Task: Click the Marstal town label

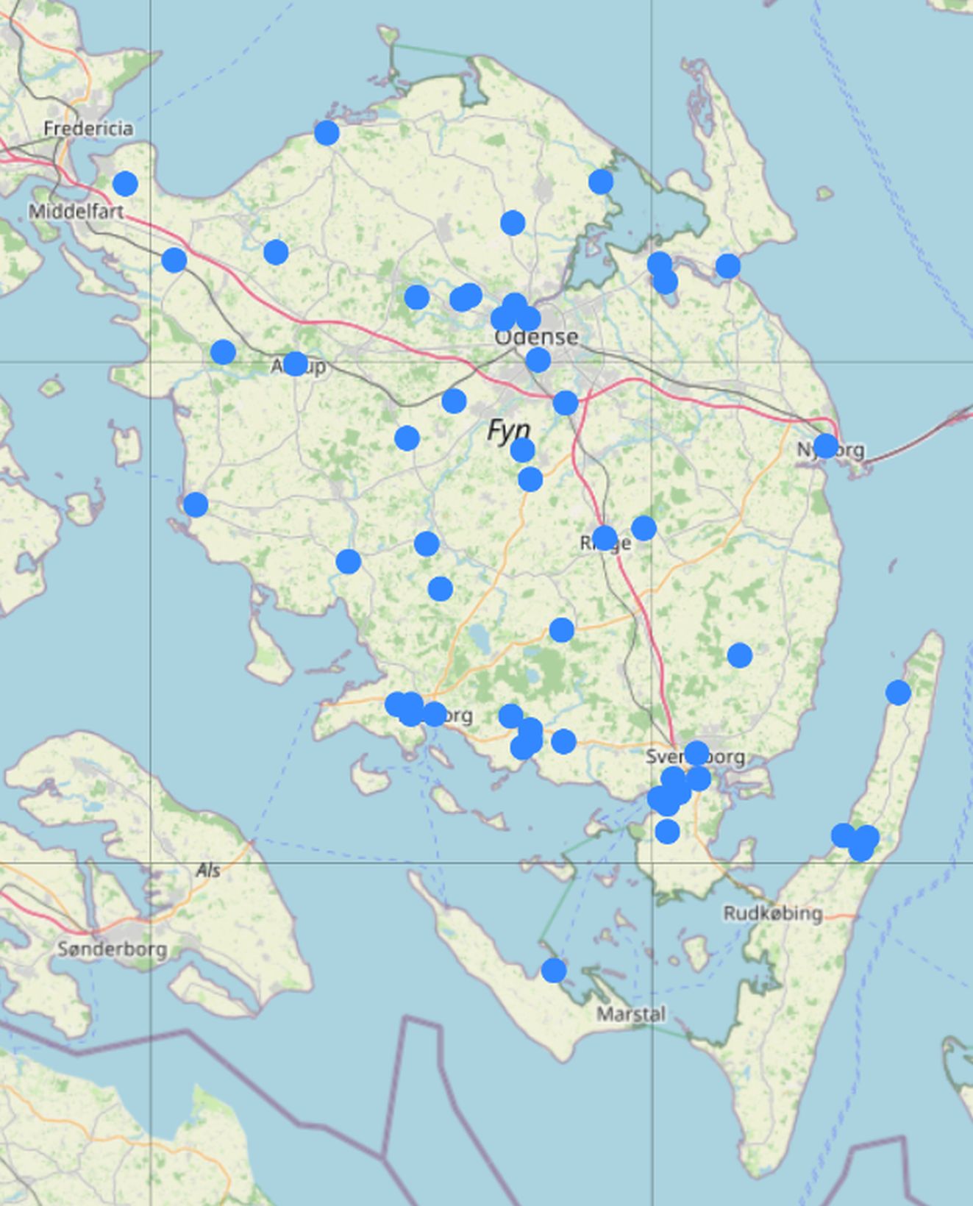Action: coord(631,1015)
